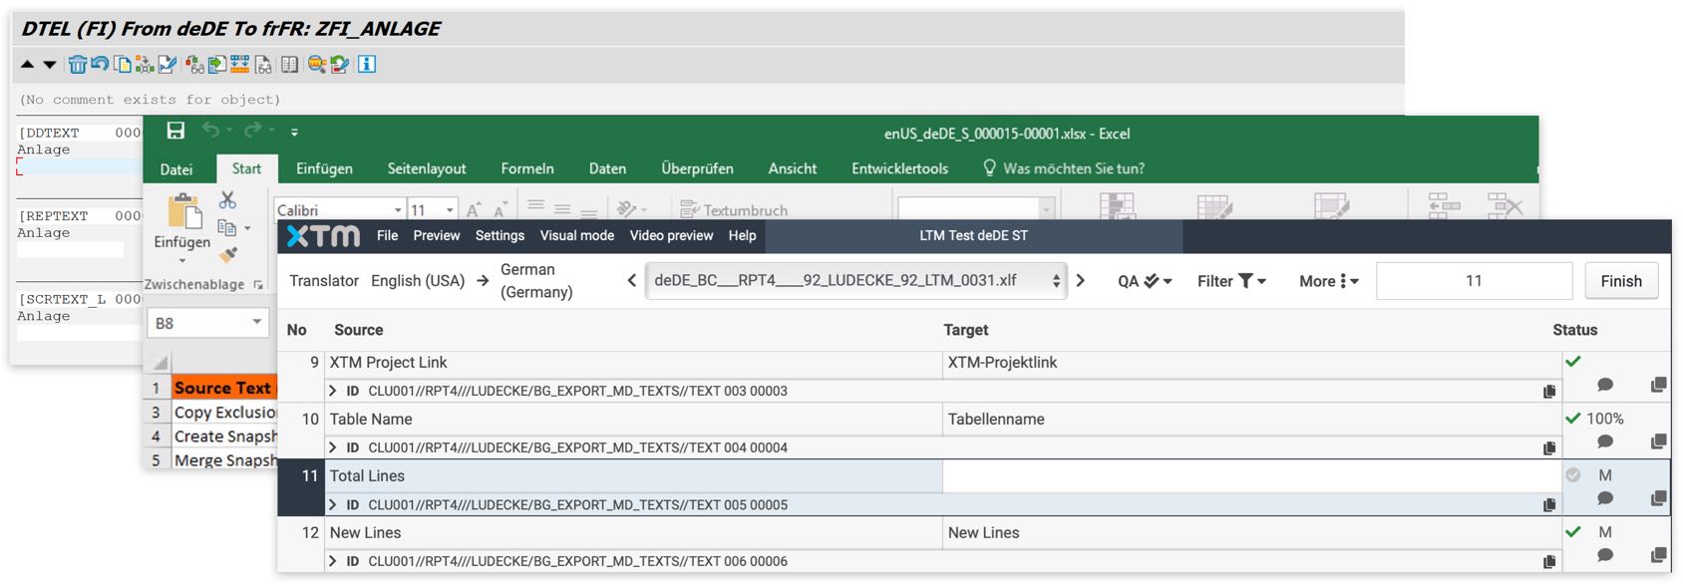
Task: Click the Einfügen paste clipboard icon in Excel
Action: pyautogui.click(x=183, y=211)
